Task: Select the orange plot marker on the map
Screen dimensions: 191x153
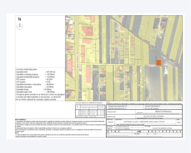Action: (x=159, y=63)
